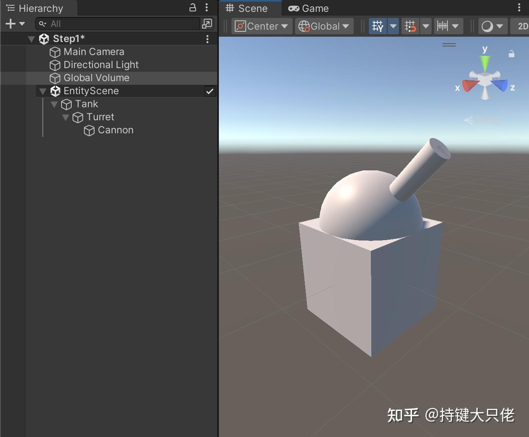
Task: Toggle the Persp projection label
Action: point(483,120)
